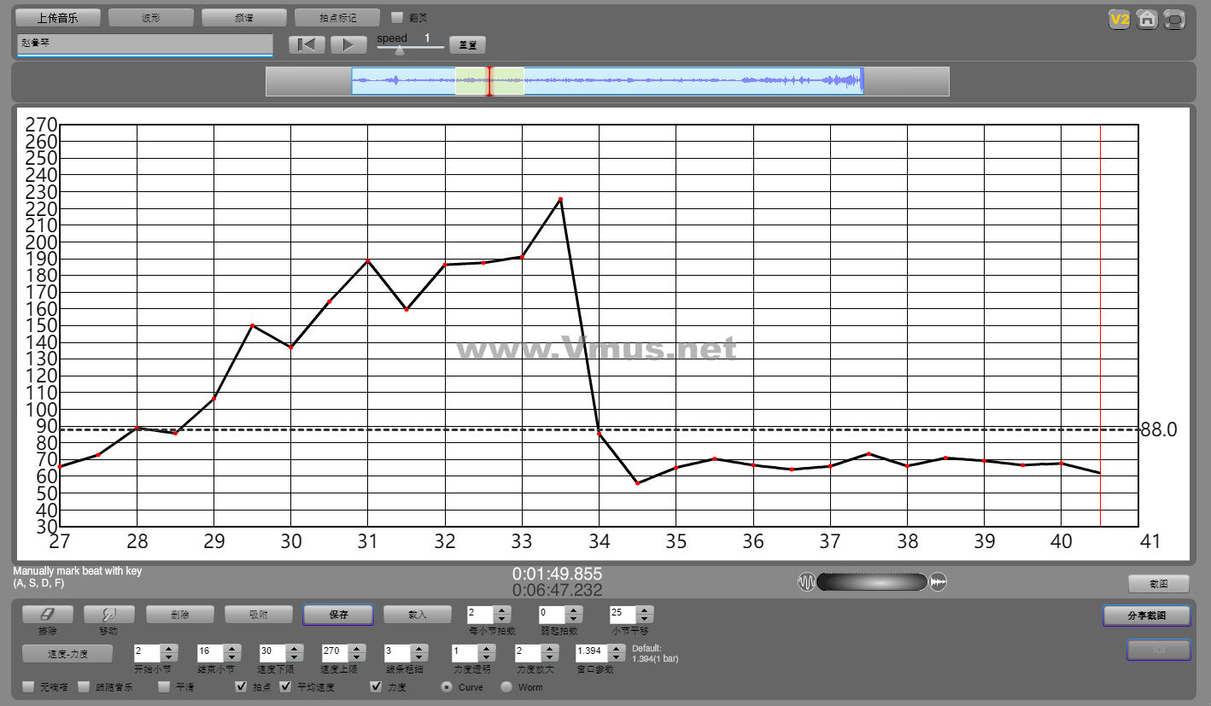This screenshot has height=706, width=1211.
Task: Enable the 平滑 smoothing checkbox
Action: click(164, 686)
